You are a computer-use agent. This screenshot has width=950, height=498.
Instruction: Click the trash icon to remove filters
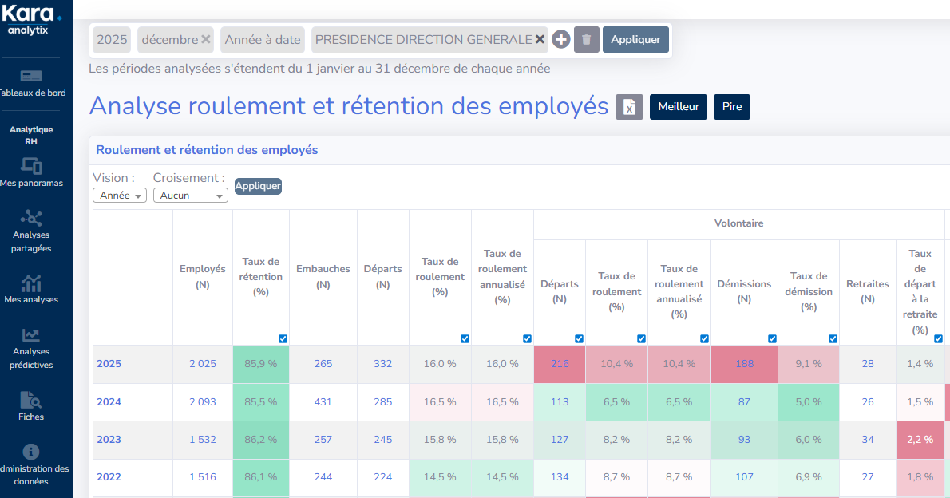[586, 38]
